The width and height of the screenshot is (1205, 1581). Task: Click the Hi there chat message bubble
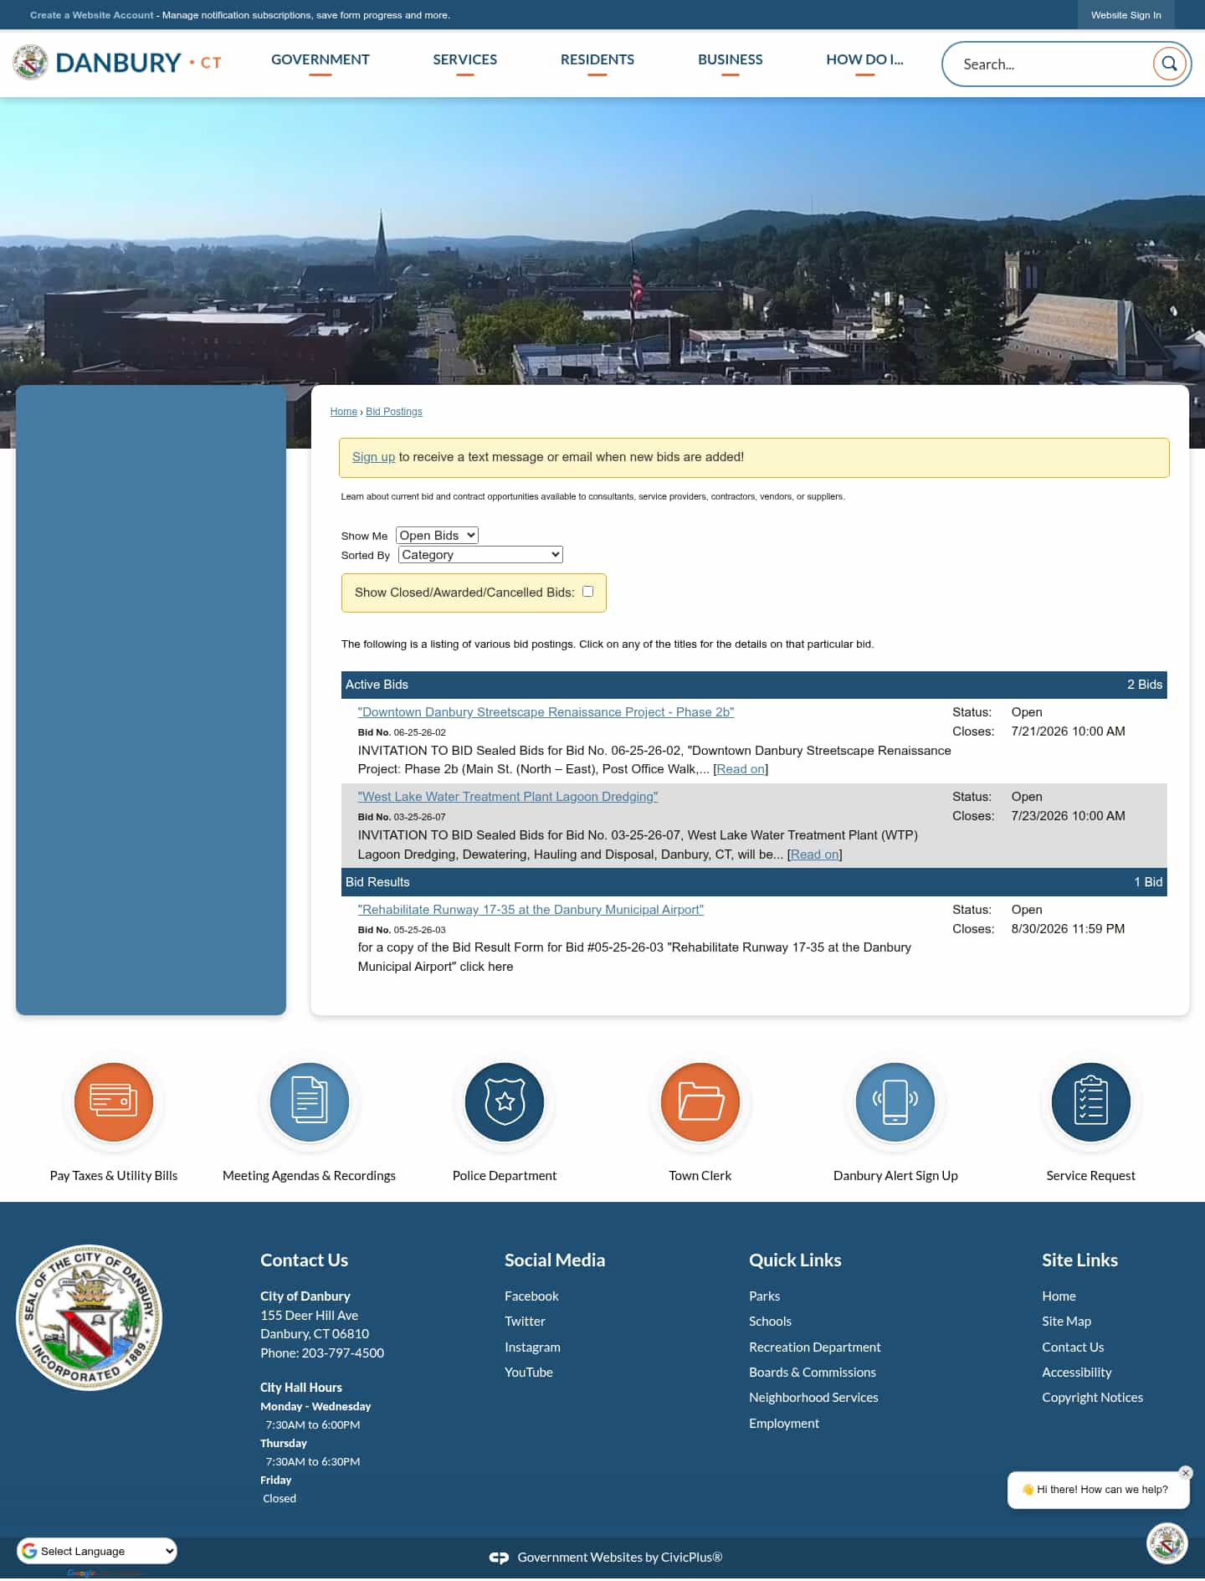coord(1098,1490)
